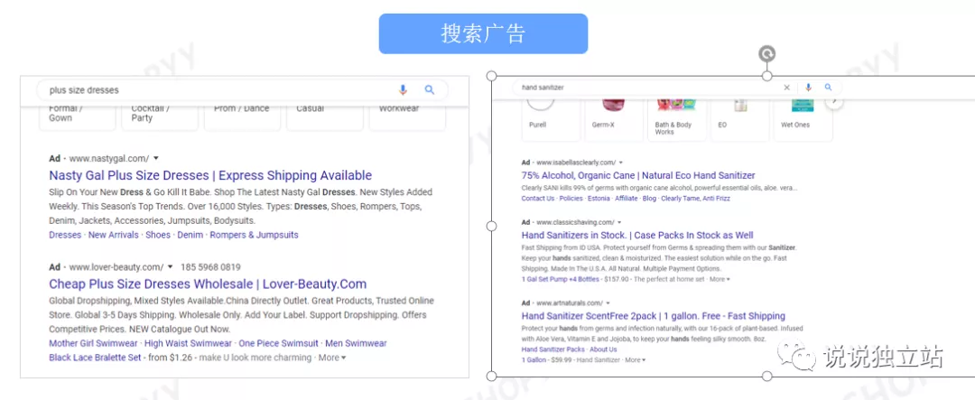Click the phone number 185 5968 0819
This screenshot has height=400, width=975.
(210, 267)
